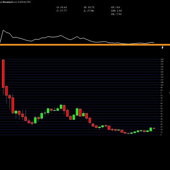This screenshot has height=170, width=170.
Task: Click the OH: 1.85 reading
Action: [116, 11]
